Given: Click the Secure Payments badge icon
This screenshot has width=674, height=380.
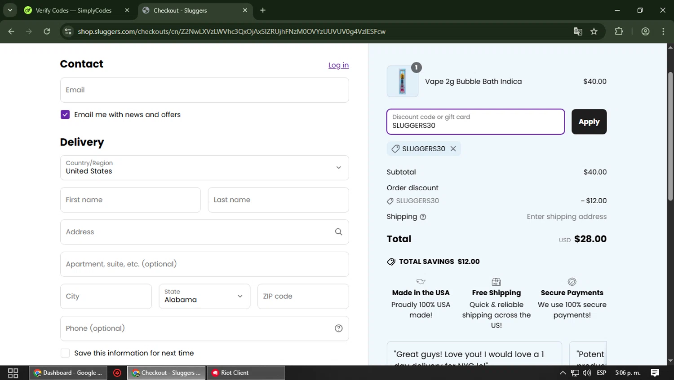Looking at the screenshot, I should [572, 282].
